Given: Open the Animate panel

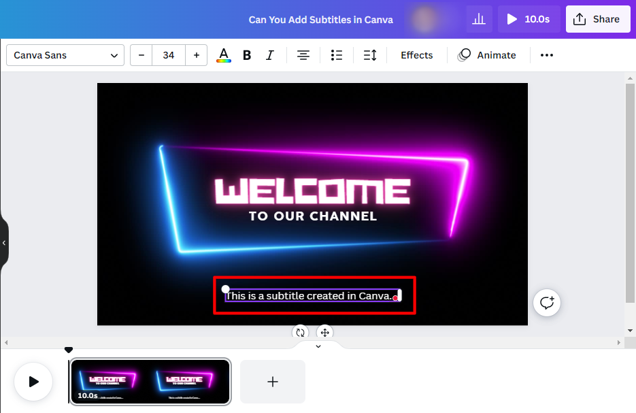Looking at the screenshot, I should (488, 55).
